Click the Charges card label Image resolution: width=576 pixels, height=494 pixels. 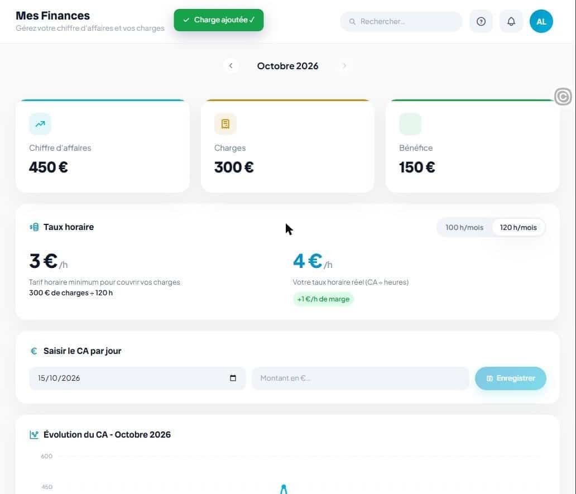coord(230,148)
